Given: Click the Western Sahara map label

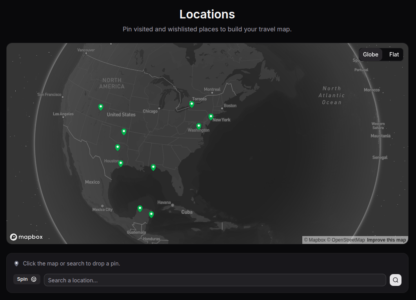Looking at the screenshot, I should pyautogui.click(x=378, y=126).
